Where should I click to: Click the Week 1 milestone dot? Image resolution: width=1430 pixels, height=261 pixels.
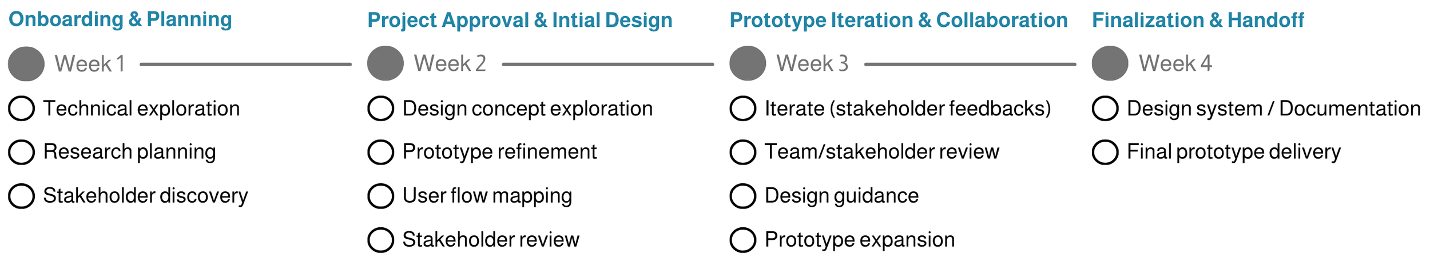[x=26, y=63]
